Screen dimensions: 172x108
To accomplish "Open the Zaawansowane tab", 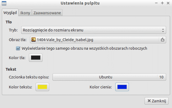I will (x=47, y=13).
